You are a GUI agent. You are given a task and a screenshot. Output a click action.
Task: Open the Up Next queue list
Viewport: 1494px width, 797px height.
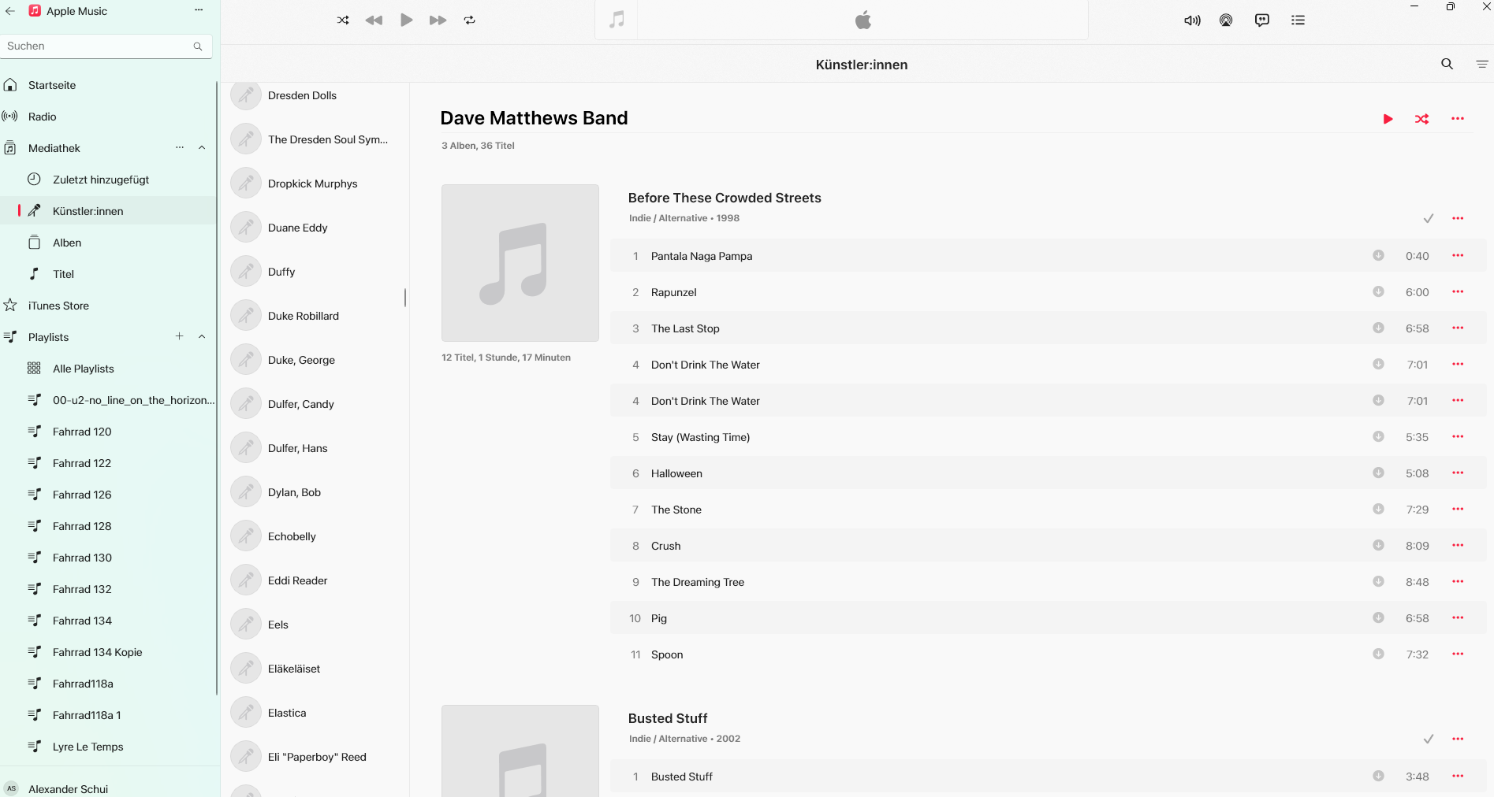click(1298, 20)
